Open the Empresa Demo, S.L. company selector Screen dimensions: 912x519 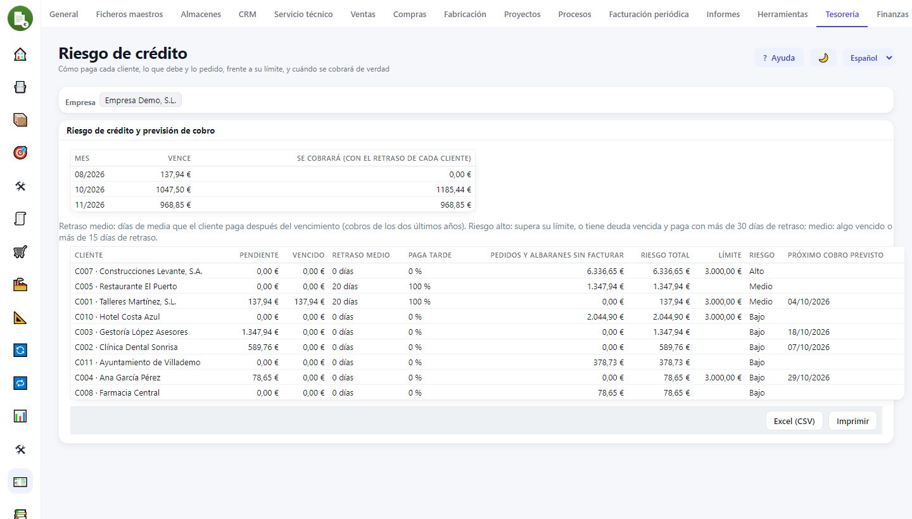[141, 100]
